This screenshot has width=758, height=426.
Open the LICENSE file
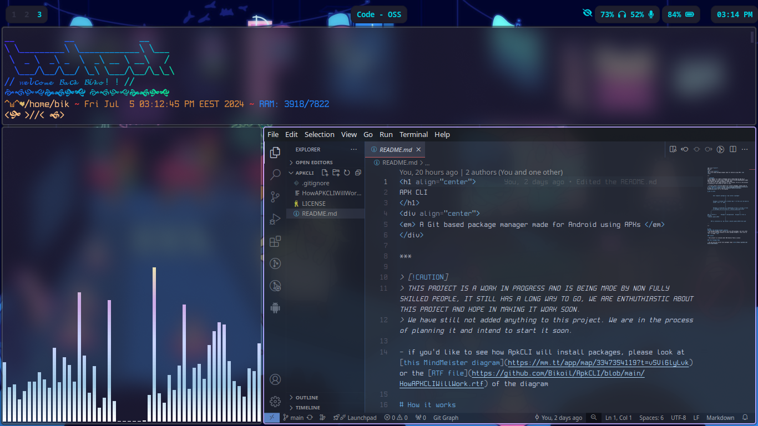click(x=326, y=204)
